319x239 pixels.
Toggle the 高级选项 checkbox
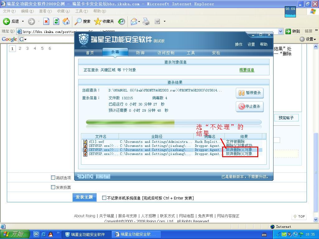click(x=53, y=178)
